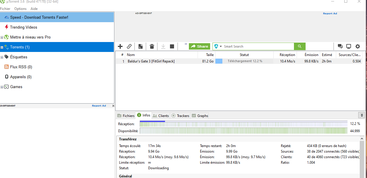
Task: Open the chat bubbles icon in toolbar
Action: 340,46
